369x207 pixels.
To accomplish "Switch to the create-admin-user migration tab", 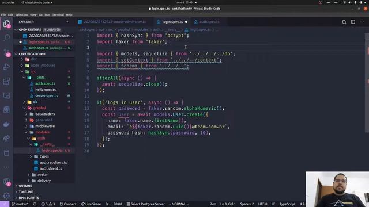I will click(115, 22).
